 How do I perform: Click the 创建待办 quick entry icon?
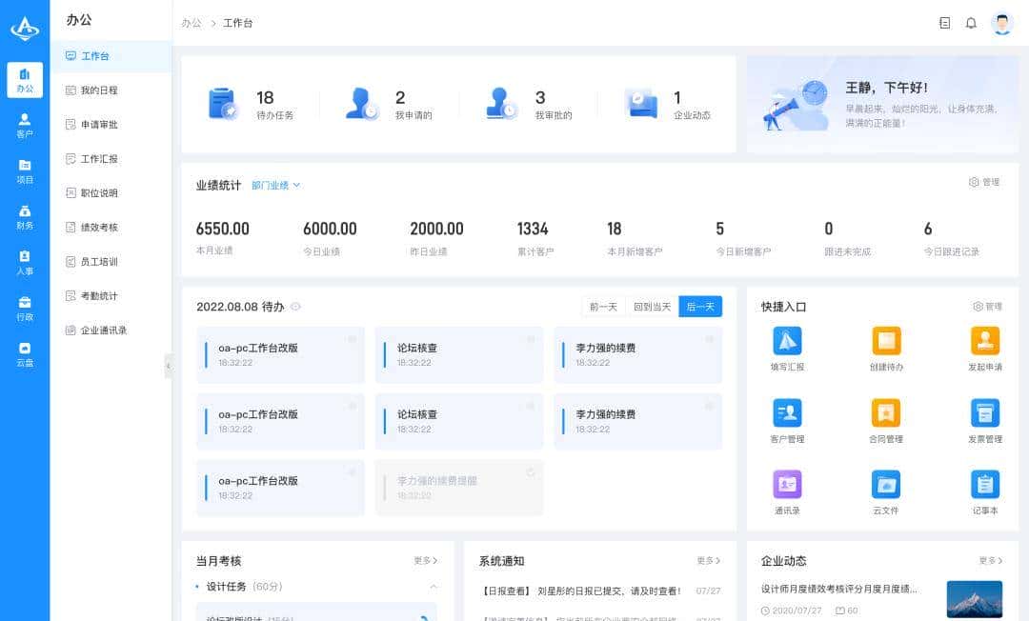coord(887,343)
